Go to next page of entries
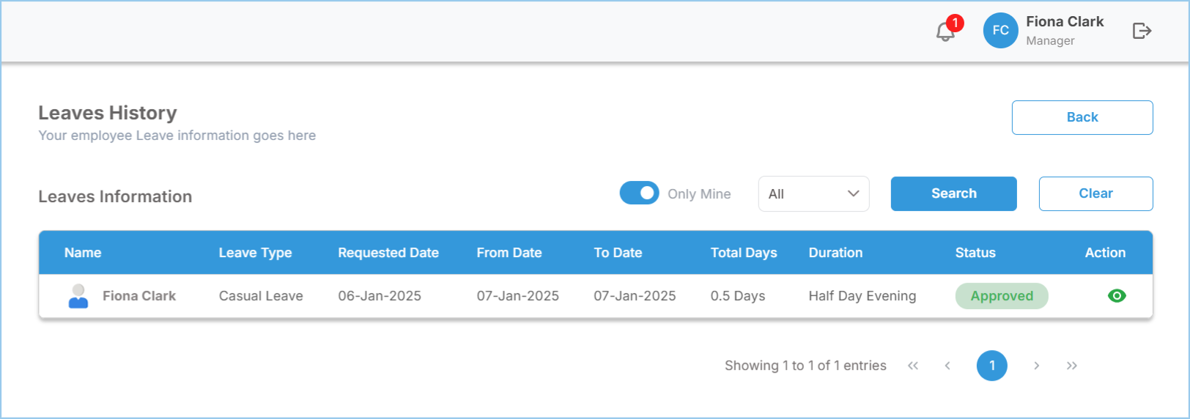 (x=1036, y=366)
